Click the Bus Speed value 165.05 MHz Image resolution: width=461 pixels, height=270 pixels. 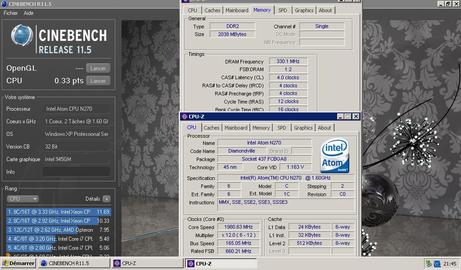coord(239,243)
